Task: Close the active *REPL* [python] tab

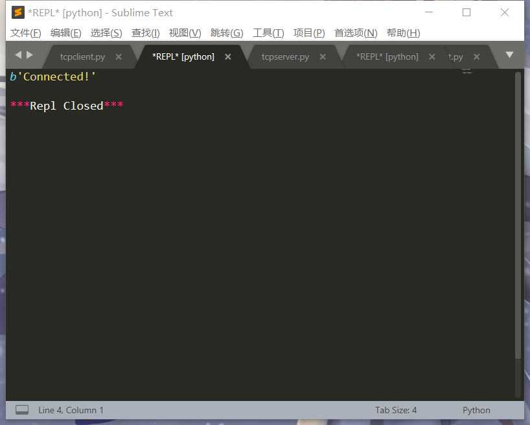Action: click(x=228, y=57)
